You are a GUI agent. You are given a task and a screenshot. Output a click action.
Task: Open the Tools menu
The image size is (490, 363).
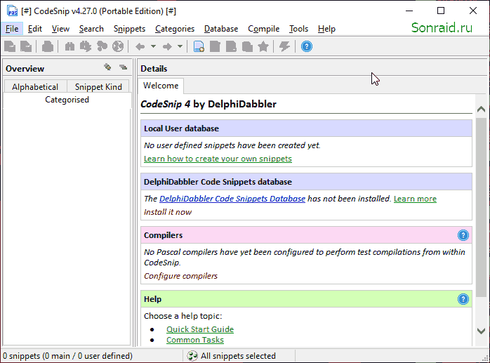pos(298,29)
